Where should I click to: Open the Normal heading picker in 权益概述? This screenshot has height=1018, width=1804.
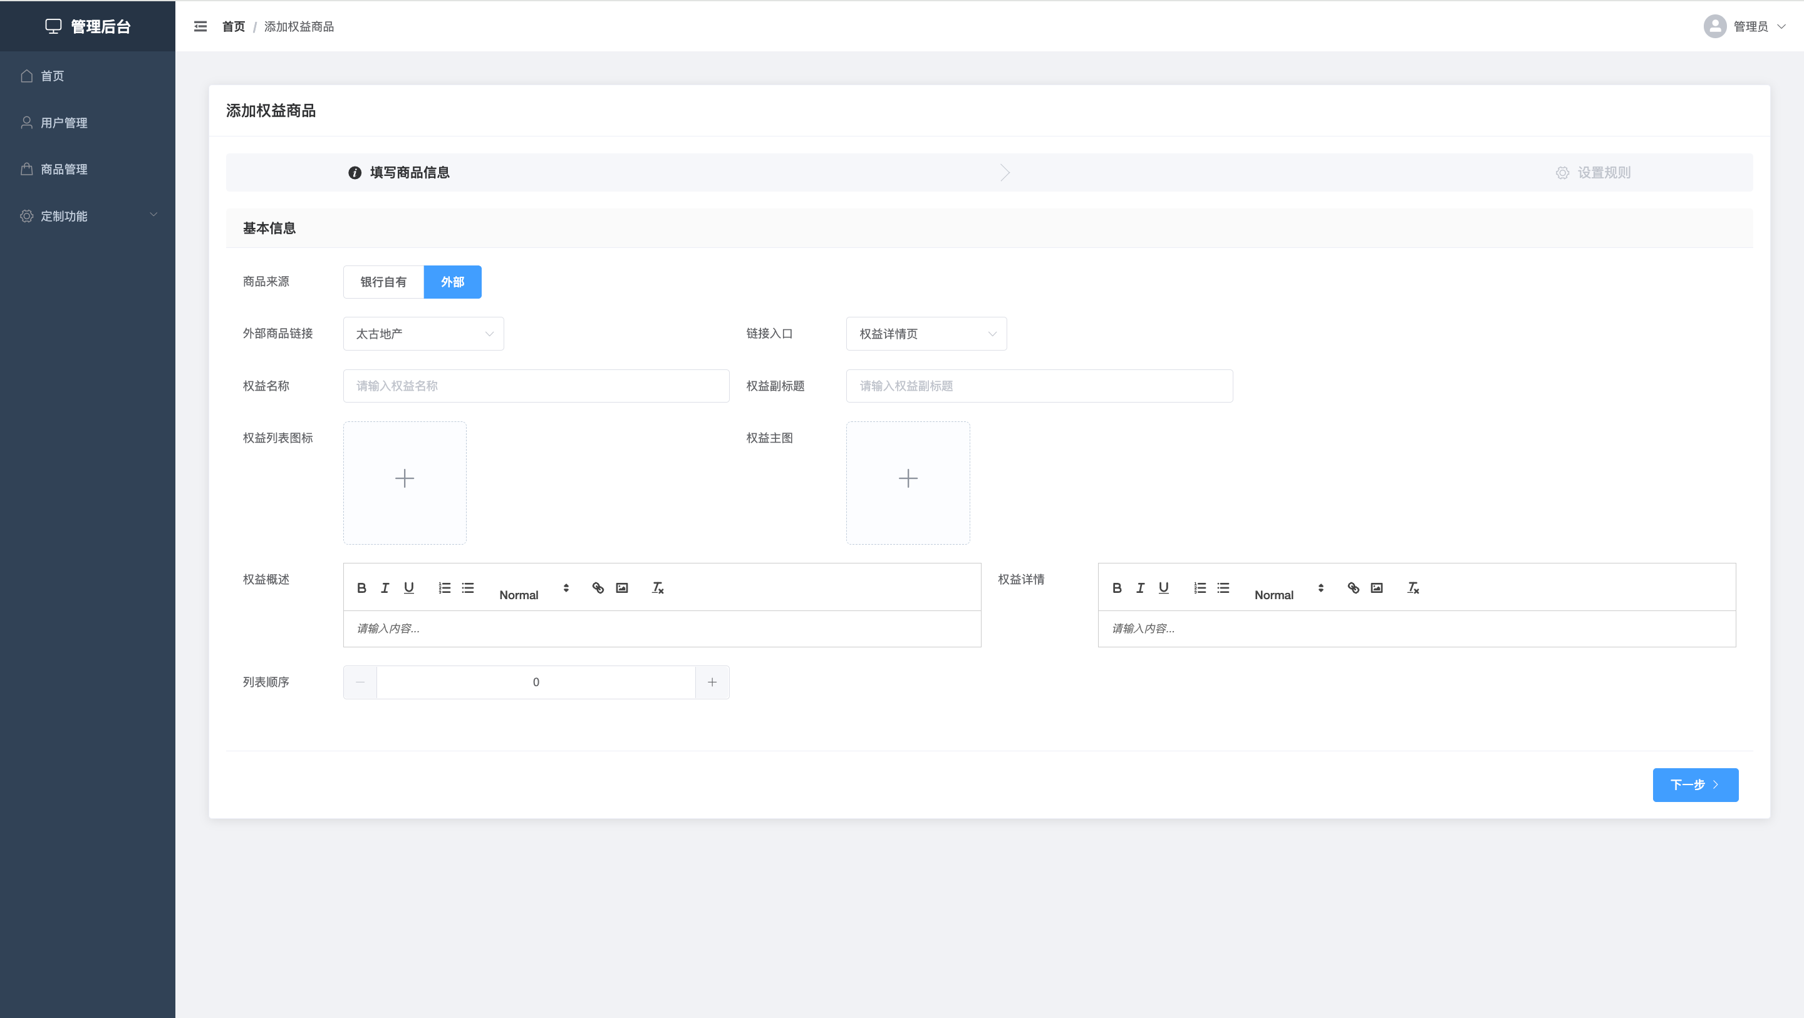[x=534, y=588]
